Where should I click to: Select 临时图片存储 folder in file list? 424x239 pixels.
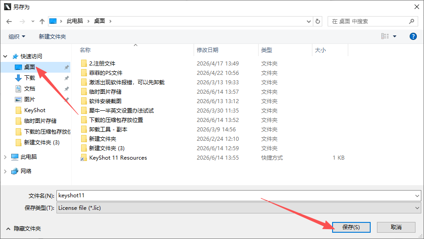click(105, 92)
